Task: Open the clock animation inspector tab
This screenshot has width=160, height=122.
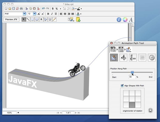Action: click(152, 58)
